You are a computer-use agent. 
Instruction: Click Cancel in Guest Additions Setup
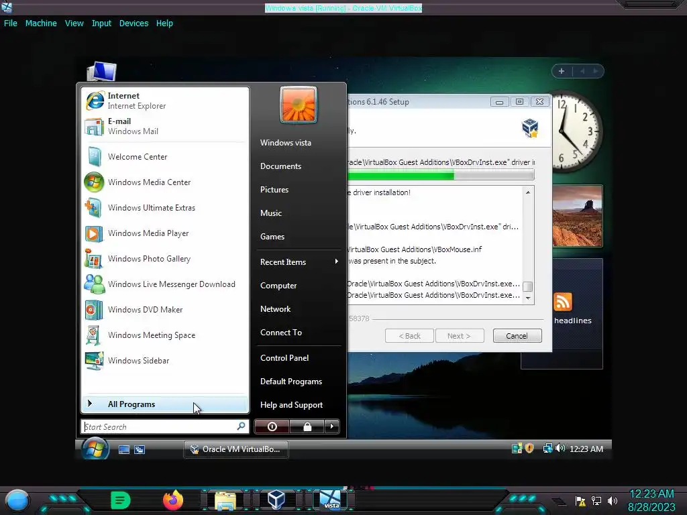click(x=517, y=336)
